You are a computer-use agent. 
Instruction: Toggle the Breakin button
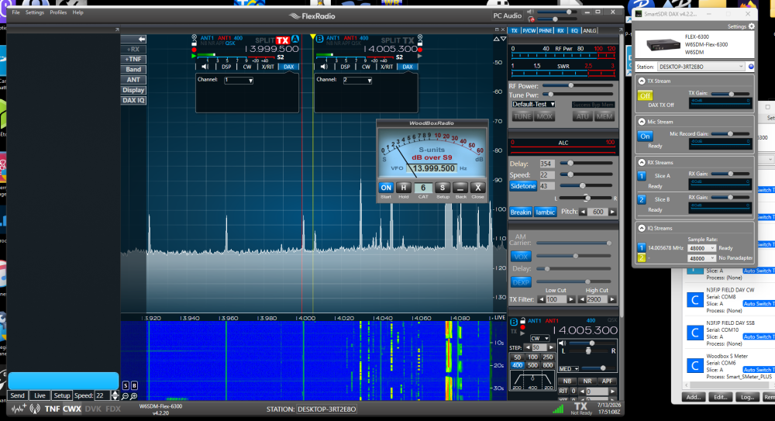[x=521, y=212]
